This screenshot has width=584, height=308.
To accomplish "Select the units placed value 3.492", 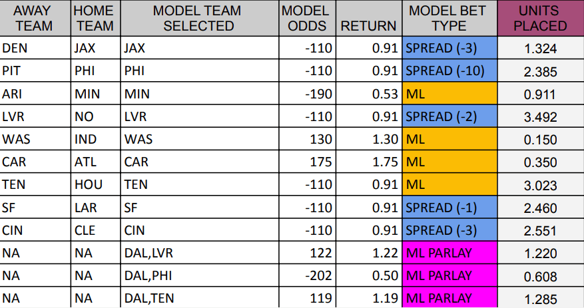I will (x=540, y=116).
